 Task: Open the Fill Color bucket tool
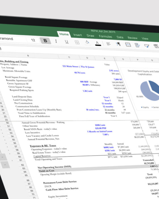pos(87,42)
